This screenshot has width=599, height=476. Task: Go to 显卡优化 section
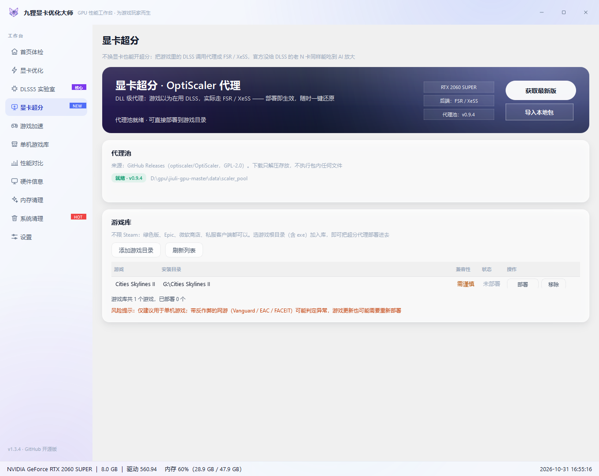[x=46, y=71]
